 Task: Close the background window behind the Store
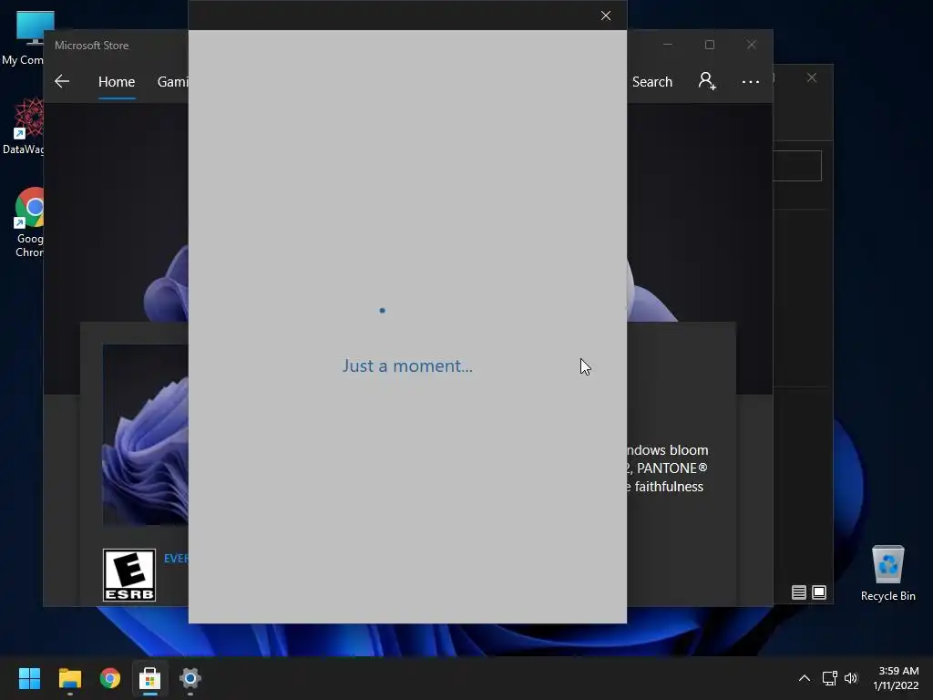(812, 78)
